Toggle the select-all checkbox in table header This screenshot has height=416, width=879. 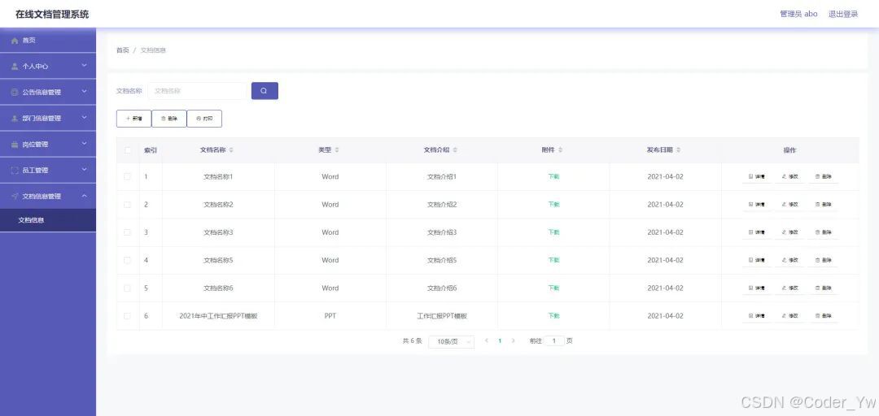point(128,150)
